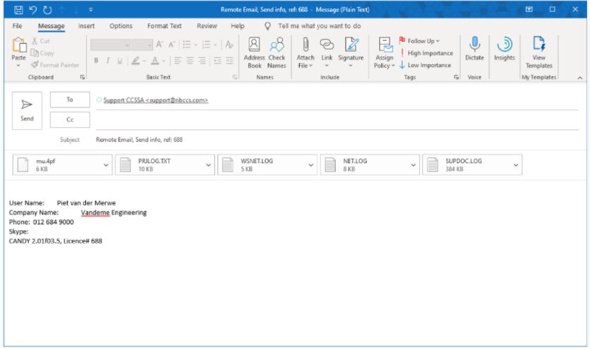Viewport: 590px width, 348px height.
Task: Click the Save icon in title bar
Action: (18, 10)
